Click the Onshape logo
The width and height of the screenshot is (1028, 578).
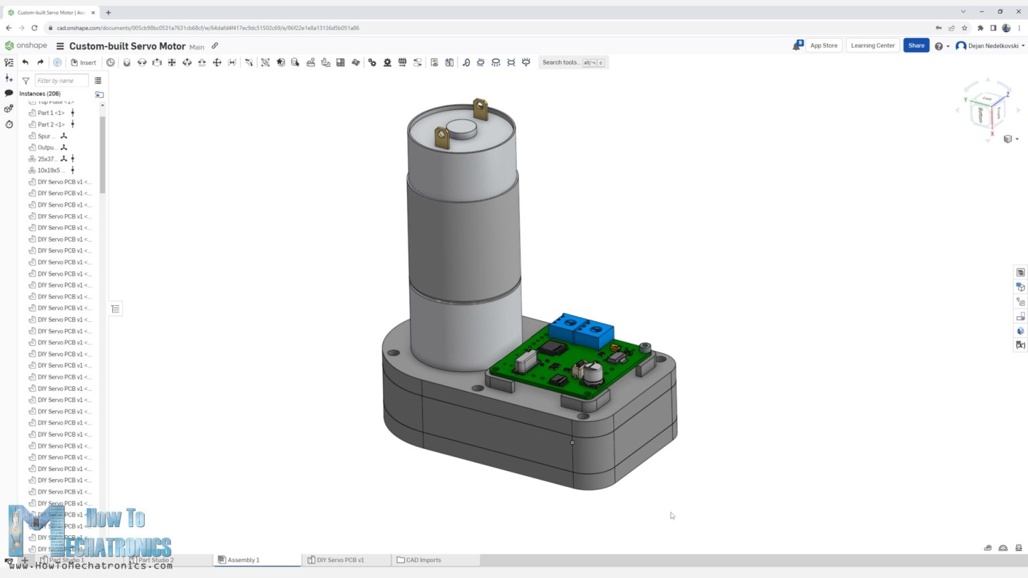pyautogui.click(x=25, y=45)
